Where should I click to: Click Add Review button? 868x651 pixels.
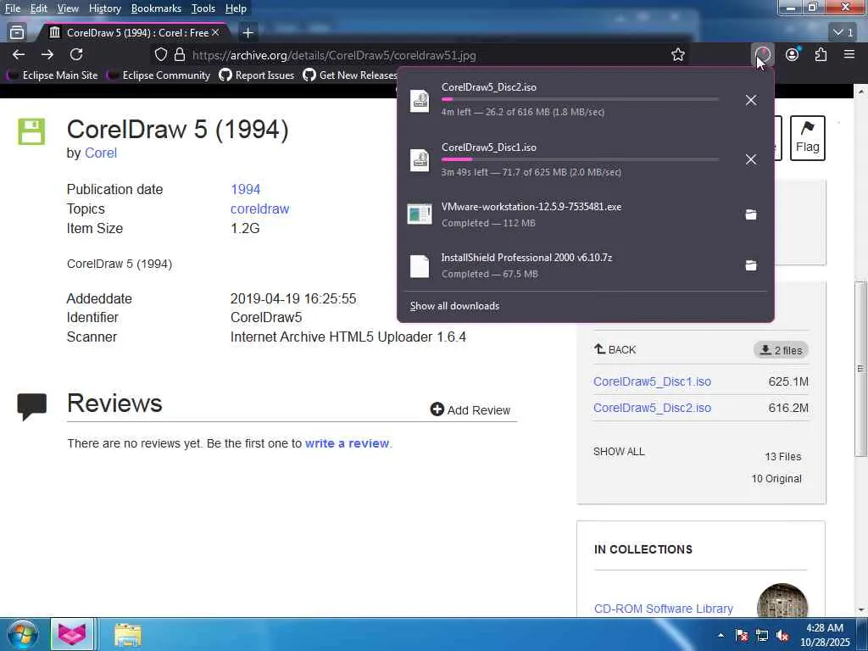click(470, 410)
